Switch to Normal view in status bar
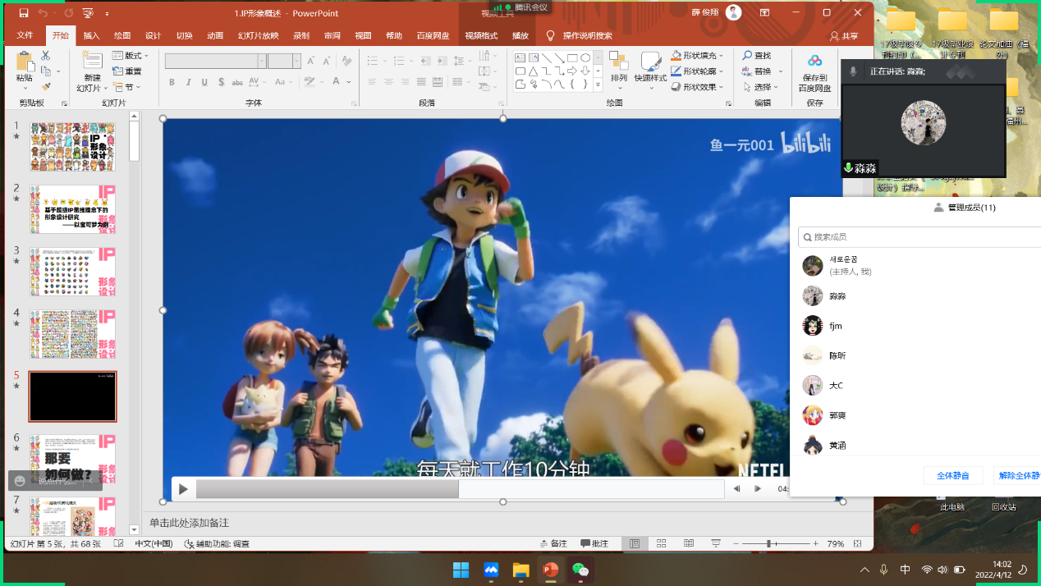This screenshot has height=586, width=1041. point(635,544)
